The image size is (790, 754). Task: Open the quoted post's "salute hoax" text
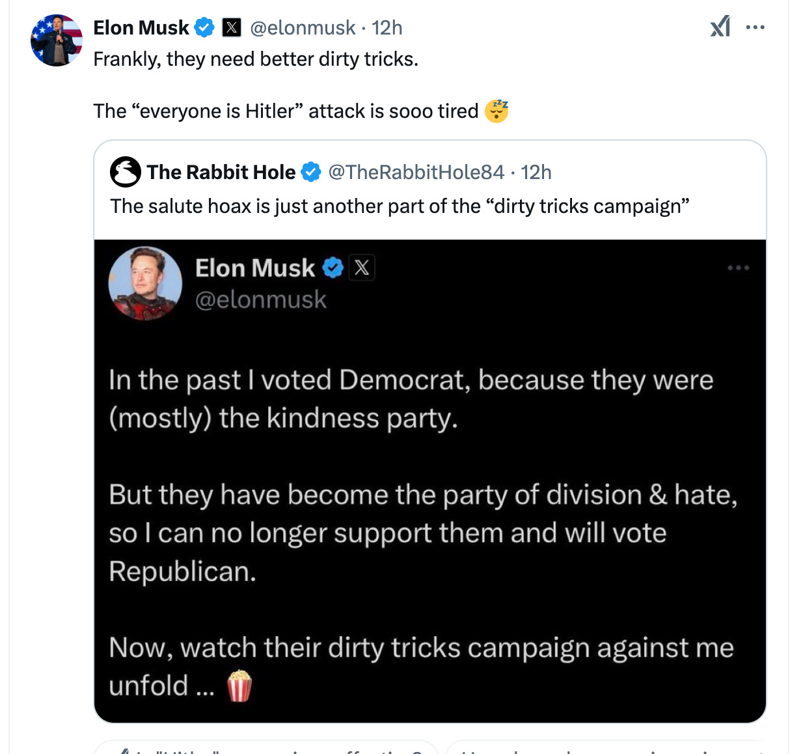pos(400,206)
